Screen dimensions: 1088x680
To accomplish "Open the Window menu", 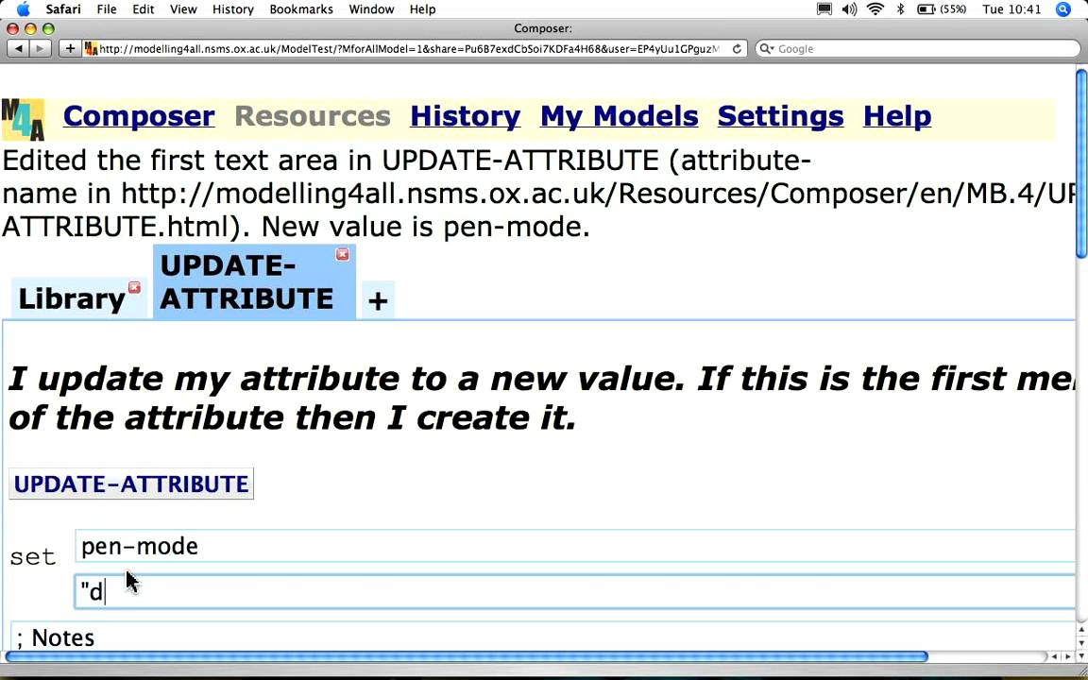I will tap(372, 9).
